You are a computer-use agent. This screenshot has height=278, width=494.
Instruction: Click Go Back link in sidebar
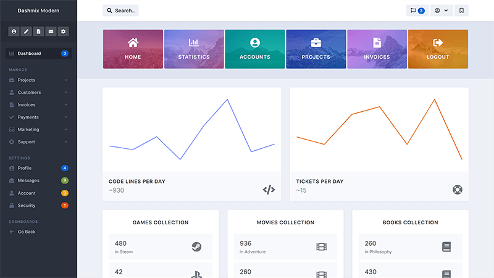pyautogui.click(x=27, y=232)
